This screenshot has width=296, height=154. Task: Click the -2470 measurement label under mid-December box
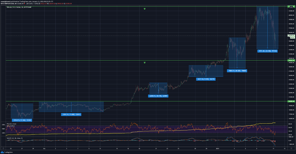(158, 96)
